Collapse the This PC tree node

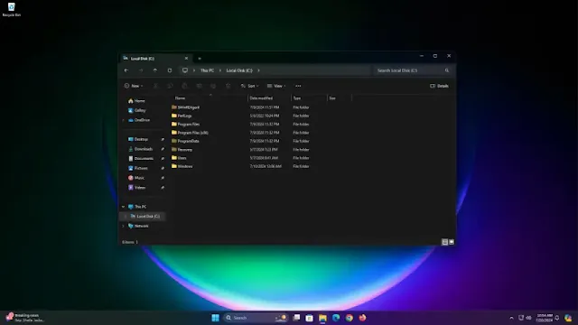coord(123,207)
